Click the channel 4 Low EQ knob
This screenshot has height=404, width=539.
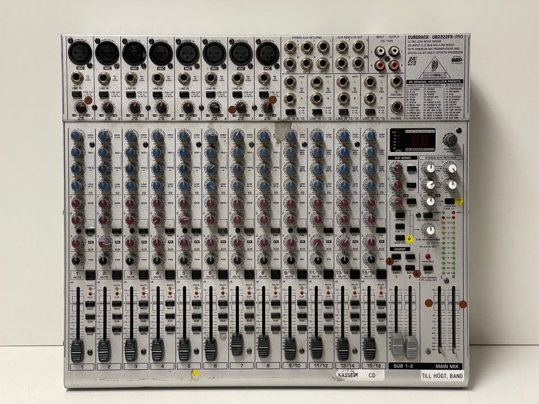point(157,185)
